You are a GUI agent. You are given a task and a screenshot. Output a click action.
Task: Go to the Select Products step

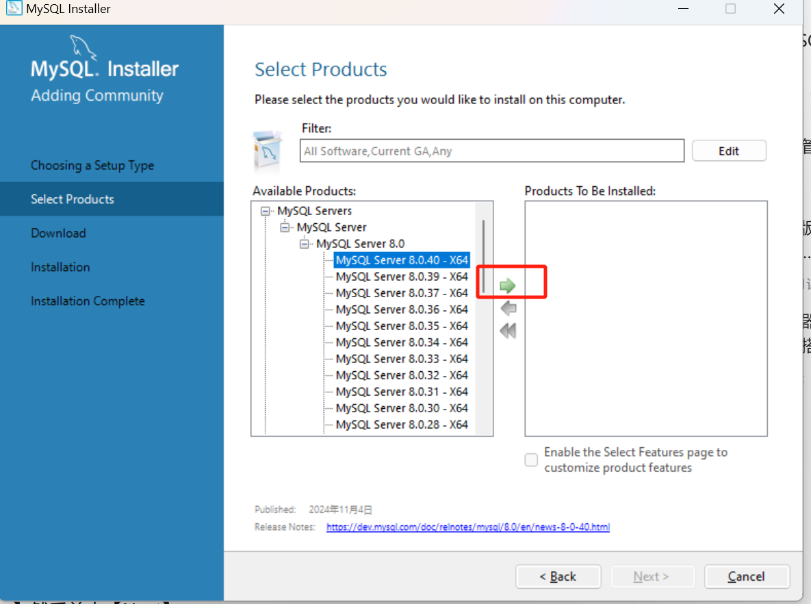click(x=112, y=199)
